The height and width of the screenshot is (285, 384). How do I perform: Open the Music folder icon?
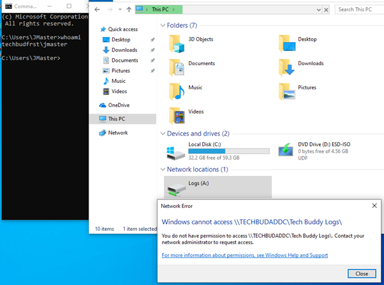pyautogui.click(x=176, y=90)
